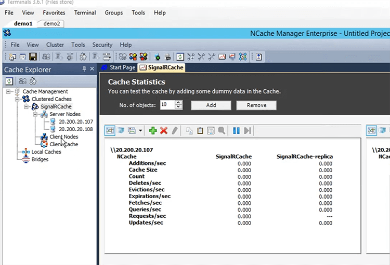
Task: Select the demo1 terminal tab
Action: point(23,23)
